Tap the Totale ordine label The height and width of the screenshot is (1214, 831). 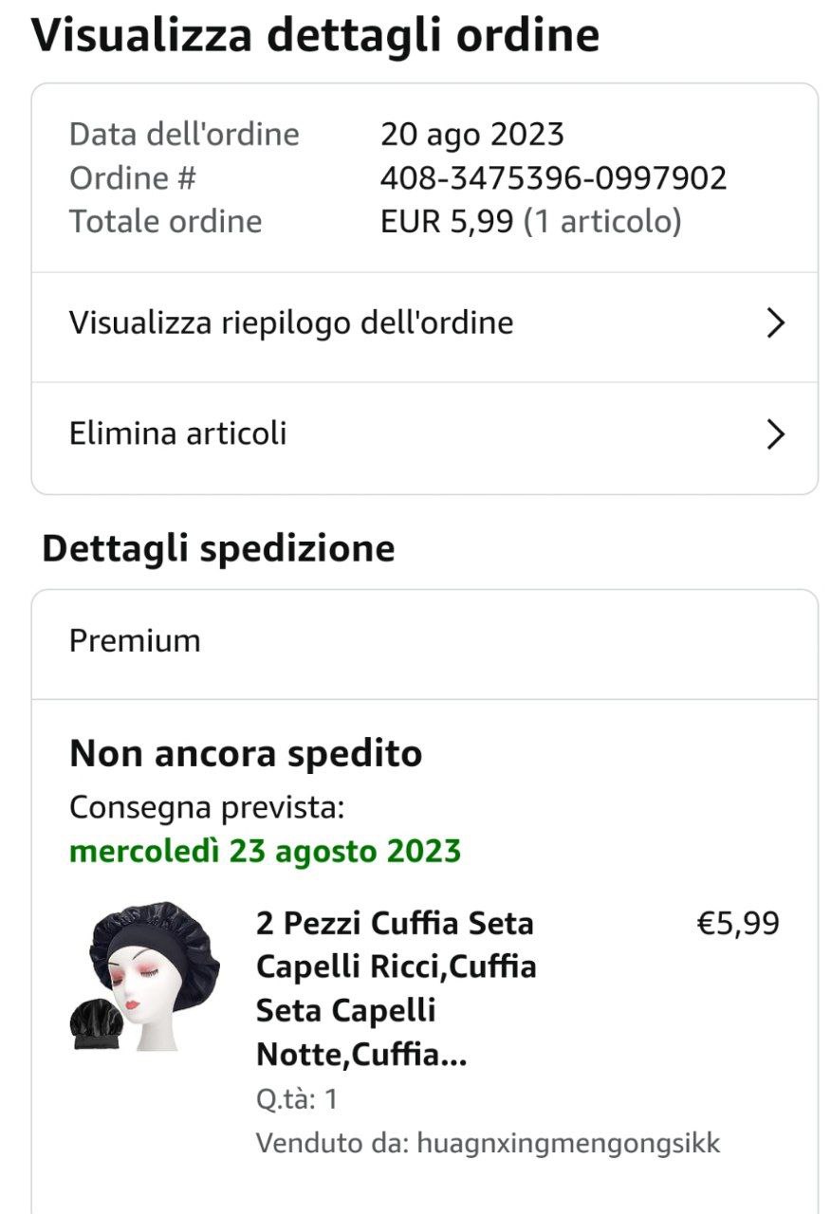tap(165, 221)
